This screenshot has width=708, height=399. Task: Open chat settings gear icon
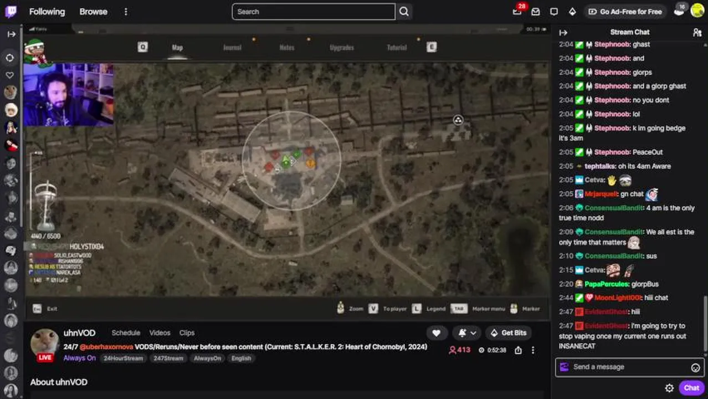(x=669, y=388)
